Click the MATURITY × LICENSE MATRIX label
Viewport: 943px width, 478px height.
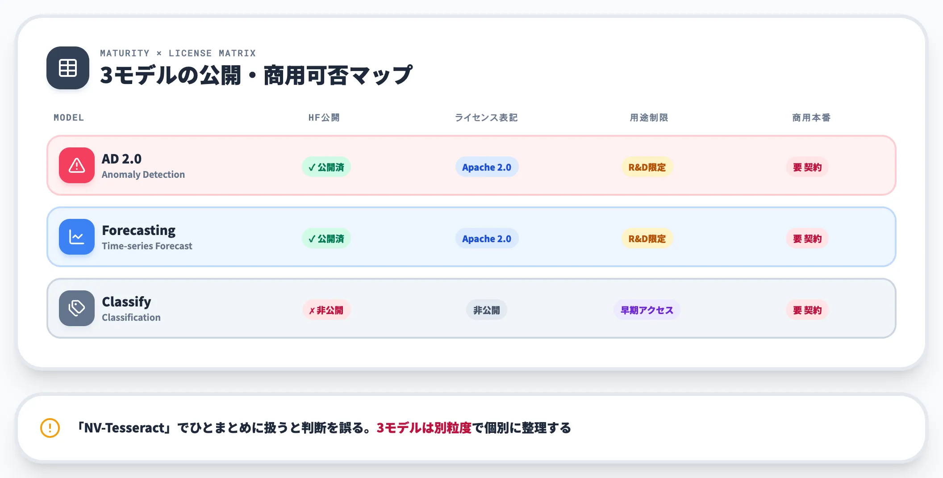[178, 53]
